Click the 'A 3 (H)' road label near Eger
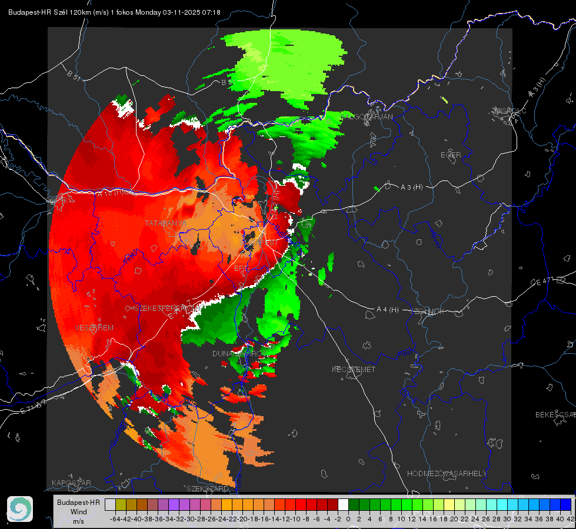This screenshot has height=529, width=576. click(411, 188)
